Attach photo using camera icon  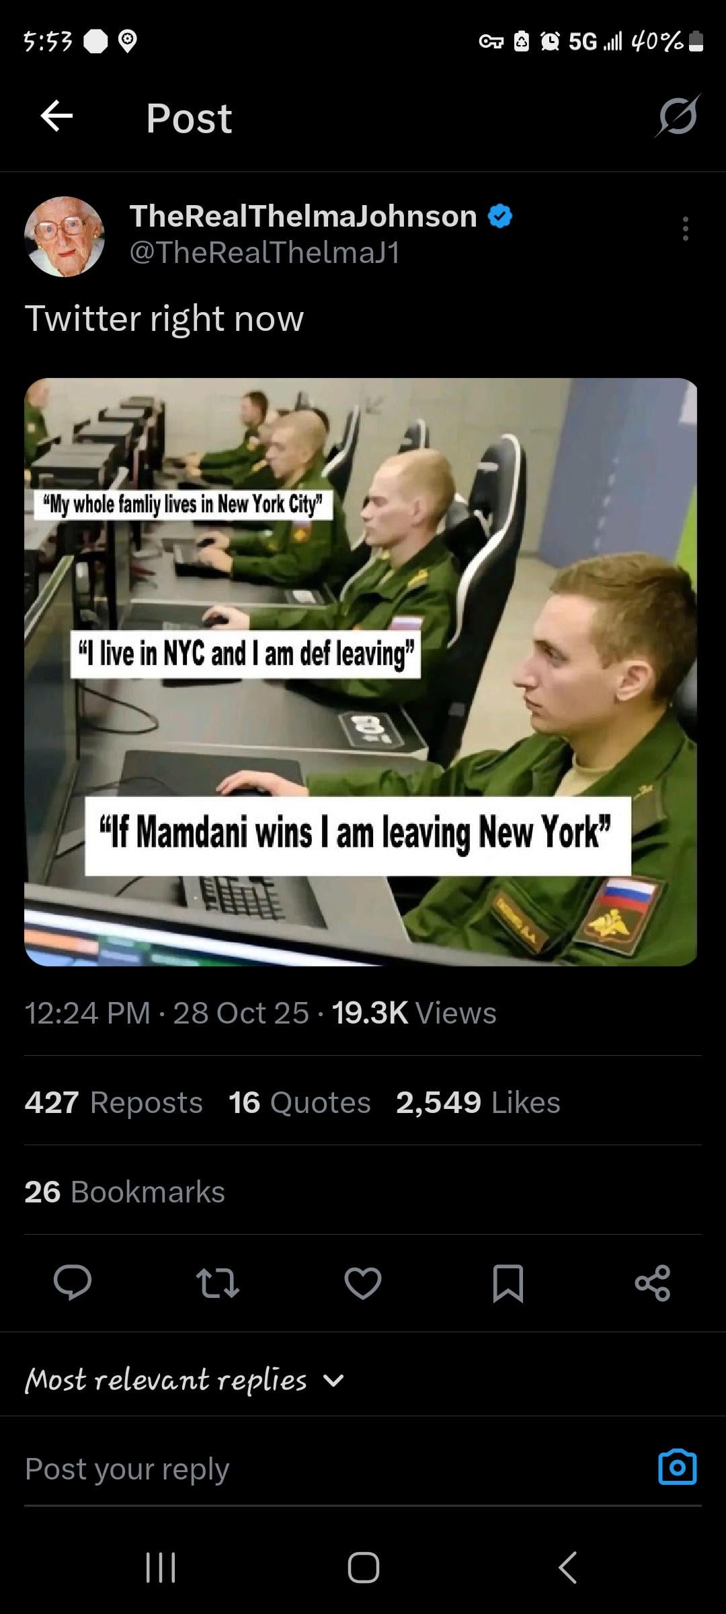(678, 1467)
